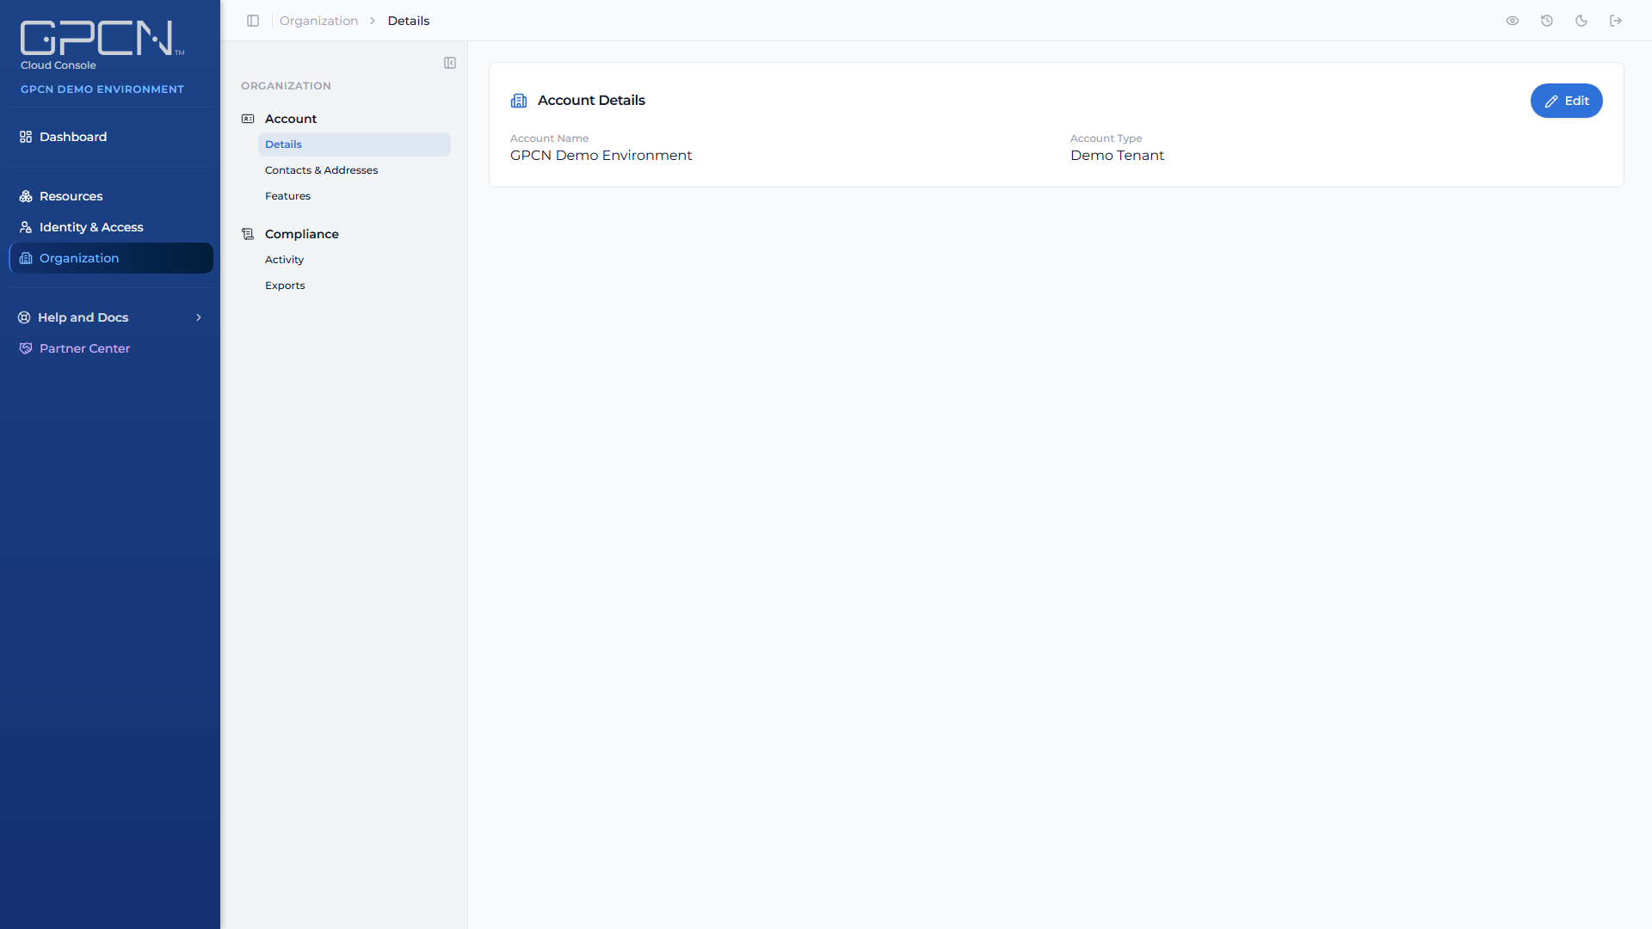Image resolution: width=1652 pixels, height=929 pixels.
Task: Open the Activity compliance page
Action: pyautogui.click(x=354, y=260)
